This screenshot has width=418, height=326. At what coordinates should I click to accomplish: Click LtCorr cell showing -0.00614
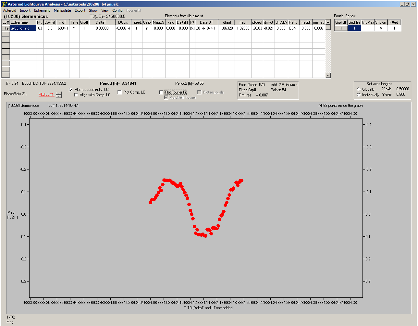(x=123, y=28)
